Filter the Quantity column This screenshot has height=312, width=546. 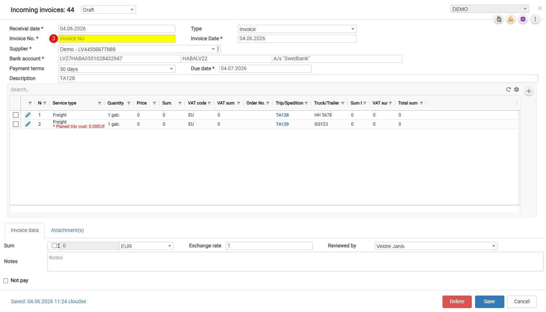tap(129, 103)
